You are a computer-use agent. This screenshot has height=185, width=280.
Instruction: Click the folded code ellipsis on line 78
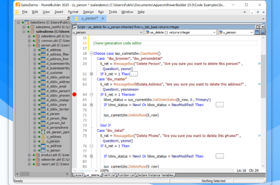pyautogui.click(x=219, y=156)
